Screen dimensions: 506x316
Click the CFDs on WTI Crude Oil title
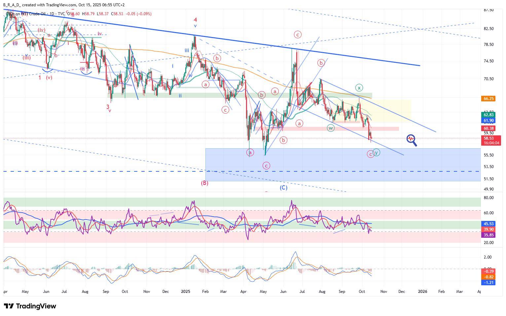click(x=28, y=14)
